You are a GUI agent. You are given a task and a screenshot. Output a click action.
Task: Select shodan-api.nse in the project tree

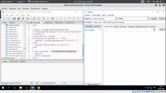[x=13, y=36]
